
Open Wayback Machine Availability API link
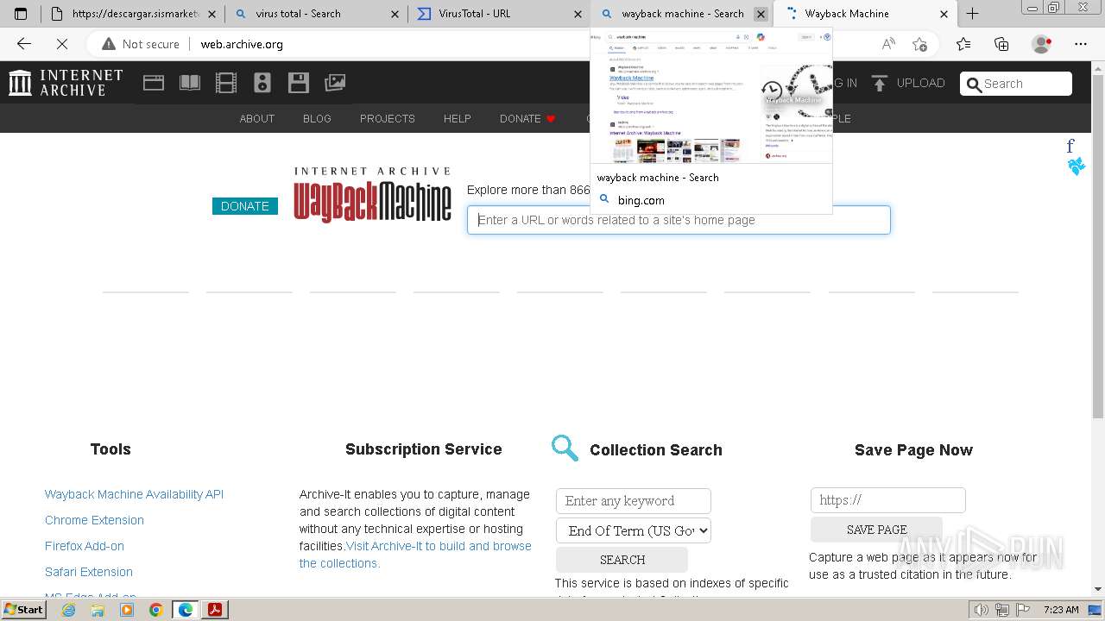[x=134, y=494]
